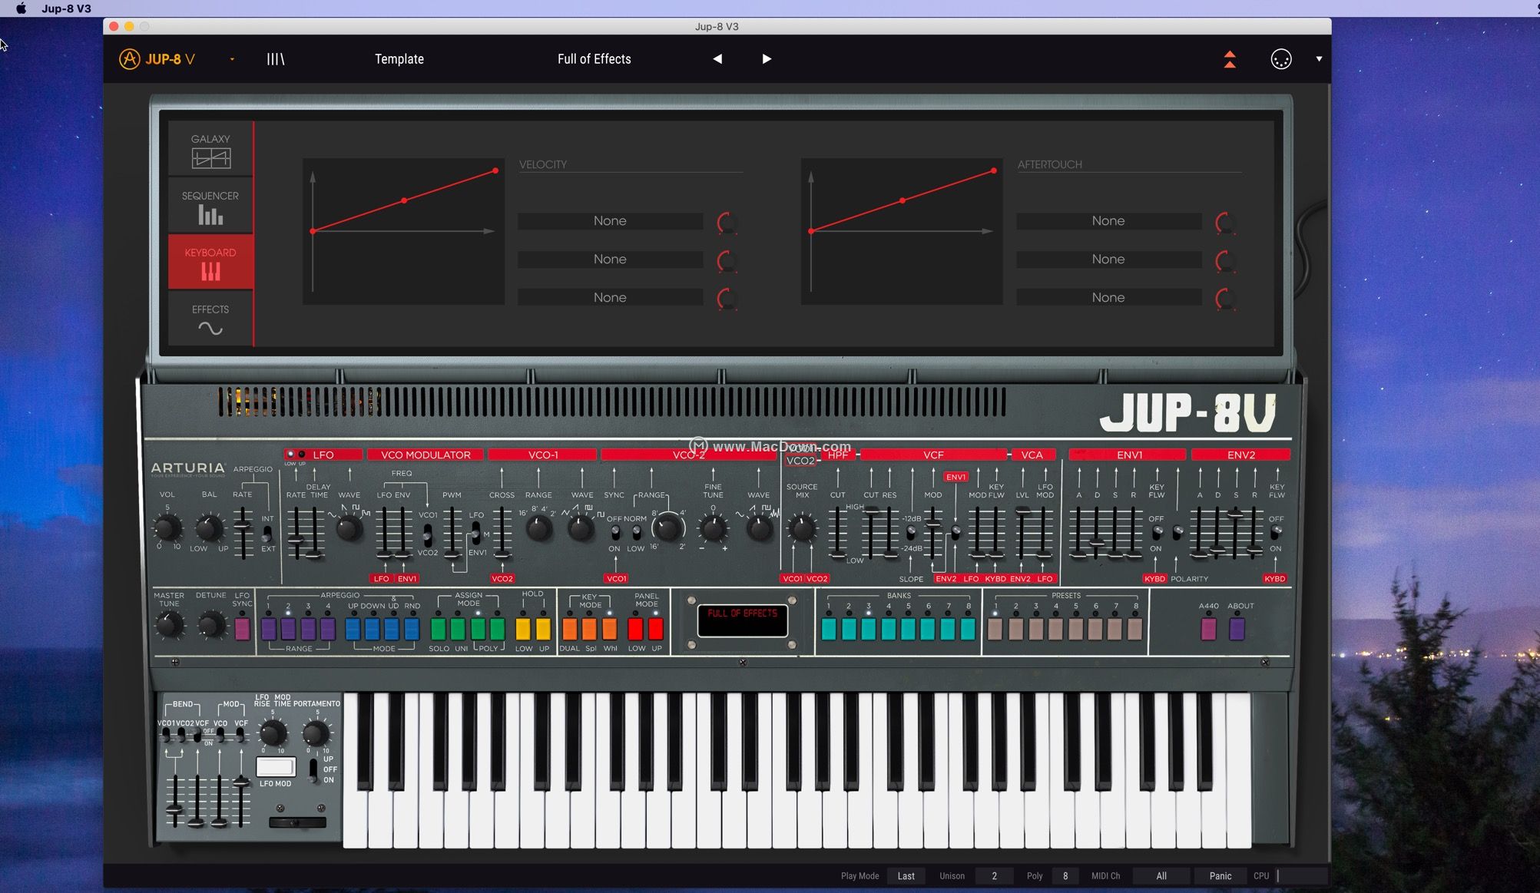1540x893 pixels.
Task: Open the Apple menu
Action: [22, 8]
